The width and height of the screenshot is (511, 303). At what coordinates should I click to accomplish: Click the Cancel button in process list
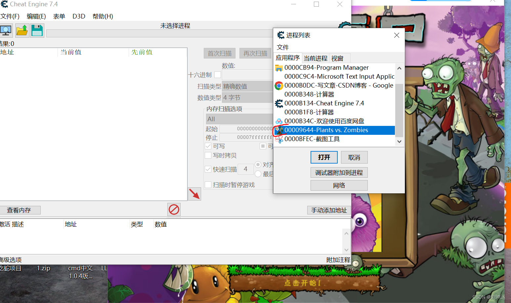[x=354, y=157]
